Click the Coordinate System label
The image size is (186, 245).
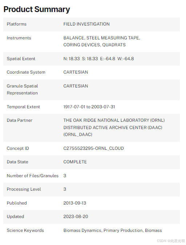pyautogui.click(x=26, y=72)
